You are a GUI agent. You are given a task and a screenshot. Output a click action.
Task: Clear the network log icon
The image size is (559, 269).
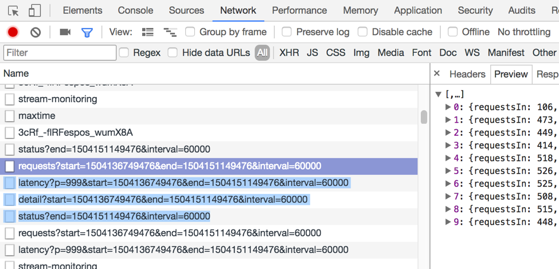[x=36, y=32]
